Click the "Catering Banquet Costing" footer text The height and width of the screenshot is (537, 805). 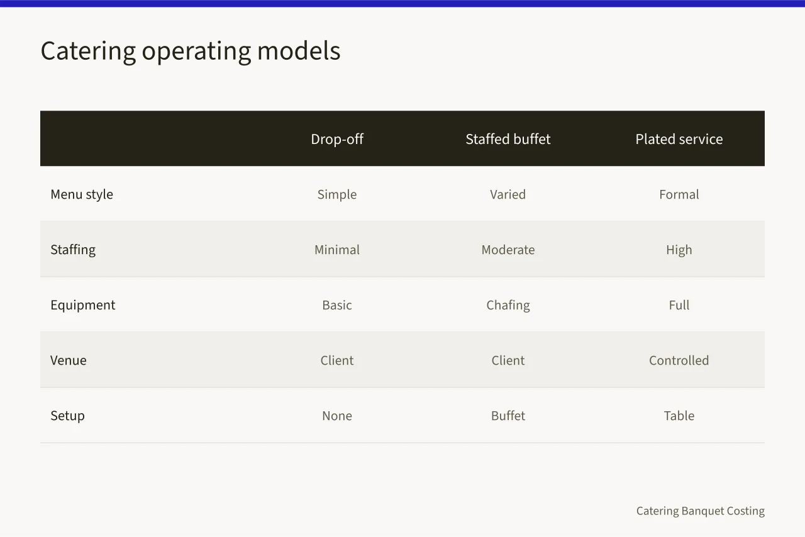click(701, 511)
